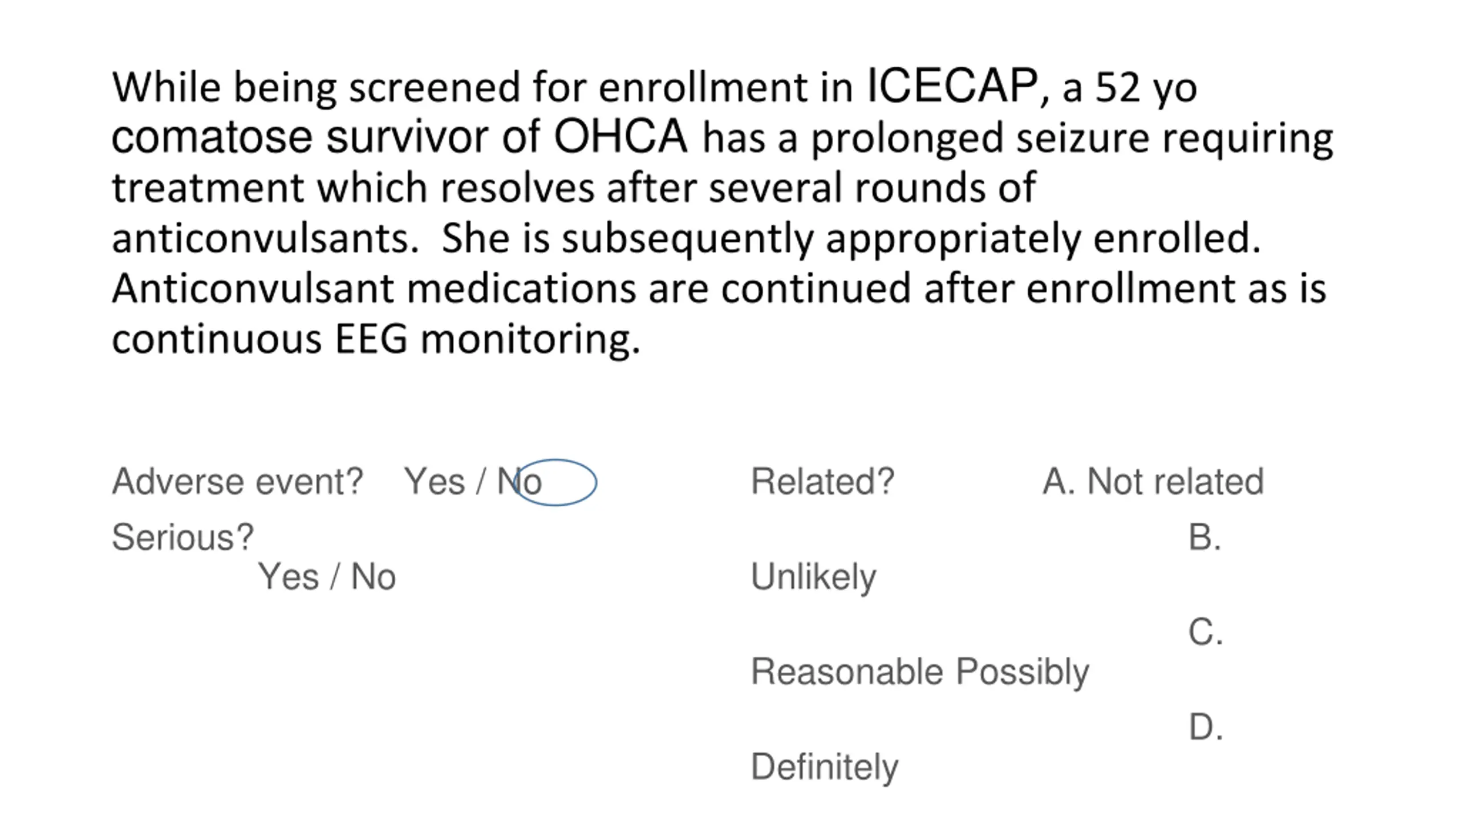Click the Related? question label
This screenshot has height=821, width=1460.
(x=823, y=482)
